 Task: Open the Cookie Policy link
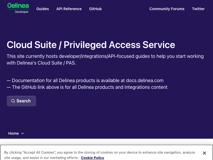coord(92,158)
